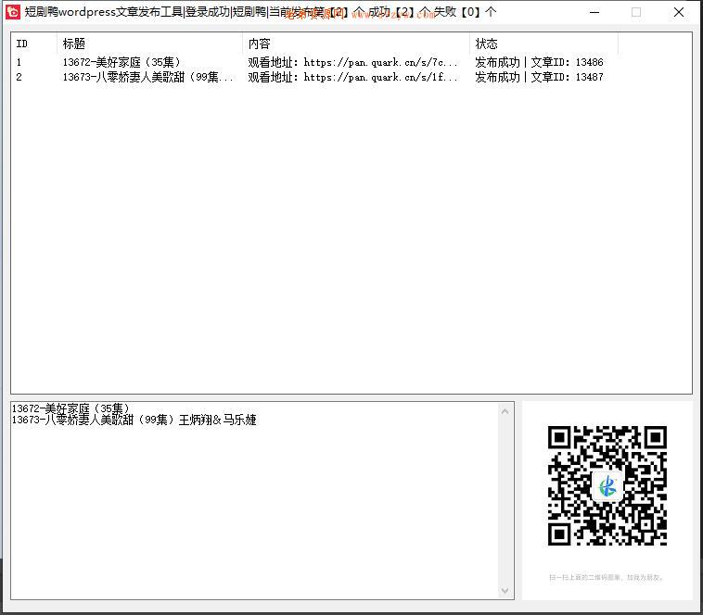703x615 pixels.
Task: Sort list by the ID column header
Action: click(33, 44)
